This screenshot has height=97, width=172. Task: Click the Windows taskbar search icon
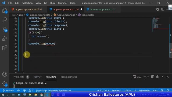pos(8,95)
